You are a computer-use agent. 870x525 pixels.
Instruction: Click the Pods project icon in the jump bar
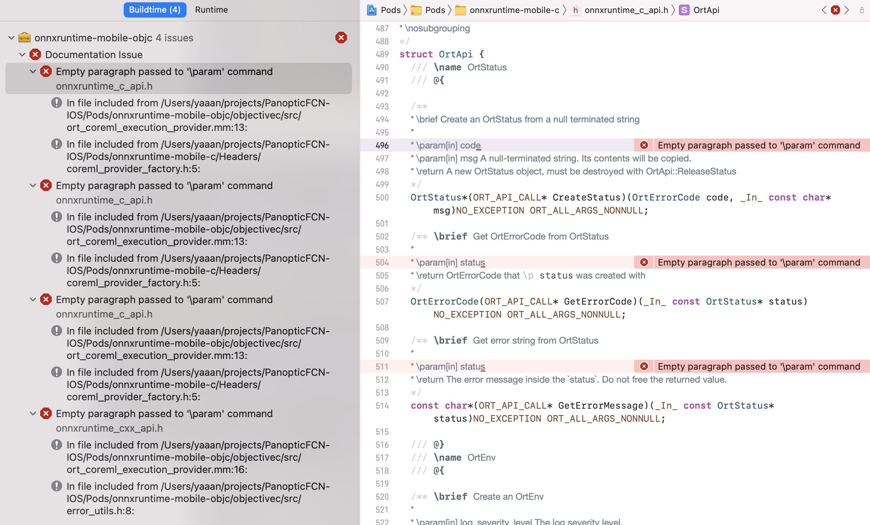371,10
